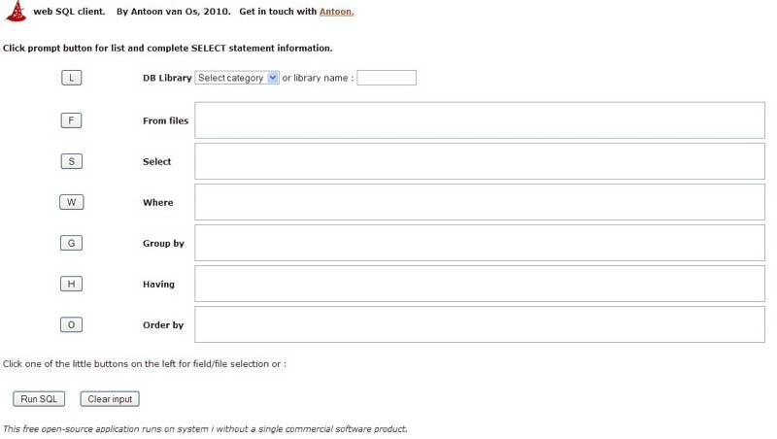The image size is (777, 439).
Task: Click the H prompt button for Having
Action: pyautogui.click(x=71, y=284)
